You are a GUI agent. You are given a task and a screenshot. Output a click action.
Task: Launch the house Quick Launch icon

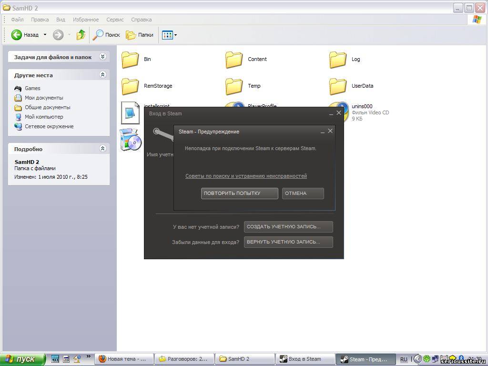[77, 359]
